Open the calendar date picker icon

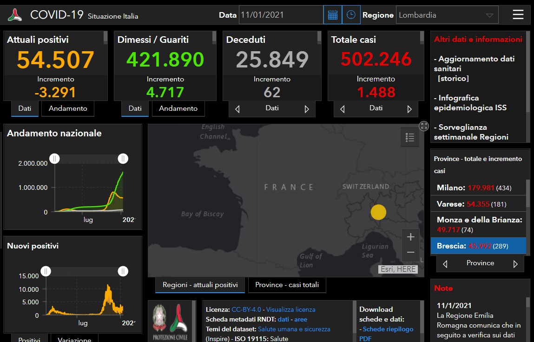tap(332, 15)
